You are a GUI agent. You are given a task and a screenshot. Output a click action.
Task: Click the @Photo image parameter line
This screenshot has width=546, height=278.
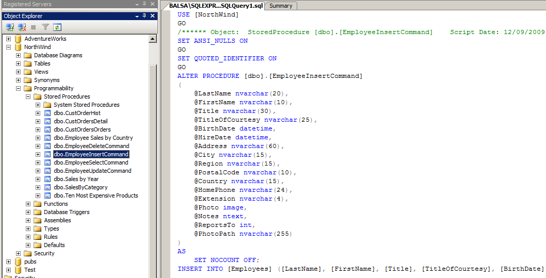pyautogui.click(x=220, y=207)
